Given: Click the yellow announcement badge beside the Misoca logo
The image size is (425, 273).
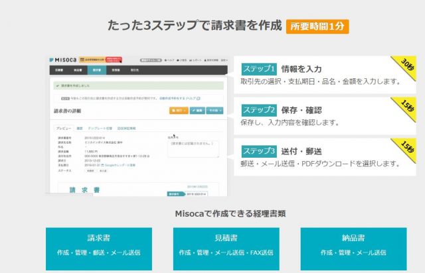Looking at the screenshot, I should click(92, 60).
